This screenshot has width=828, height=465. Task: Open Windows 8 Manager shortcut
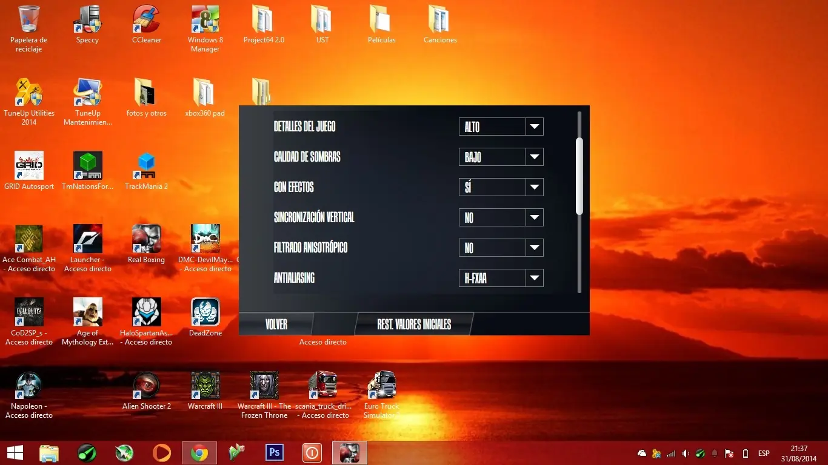click(205, 28)
